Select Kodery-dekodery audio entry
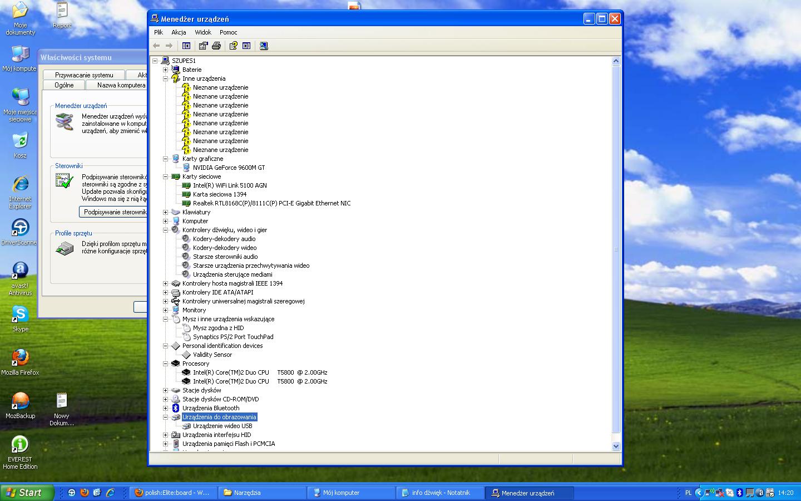The width and height of the screenshot is (801, 501). [x=224, y=239]
